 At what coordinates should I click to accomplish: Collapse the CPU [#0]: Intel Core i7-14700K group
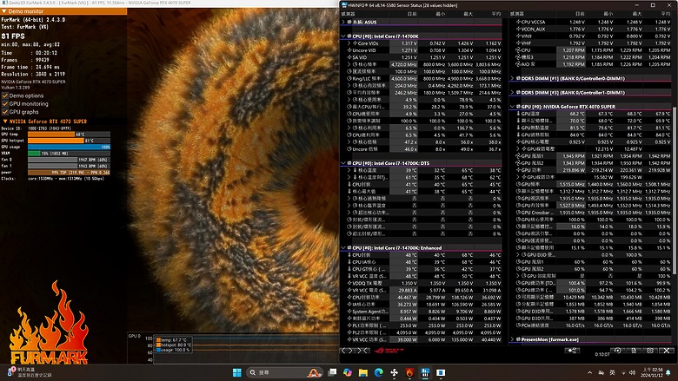tap(343, 36)
